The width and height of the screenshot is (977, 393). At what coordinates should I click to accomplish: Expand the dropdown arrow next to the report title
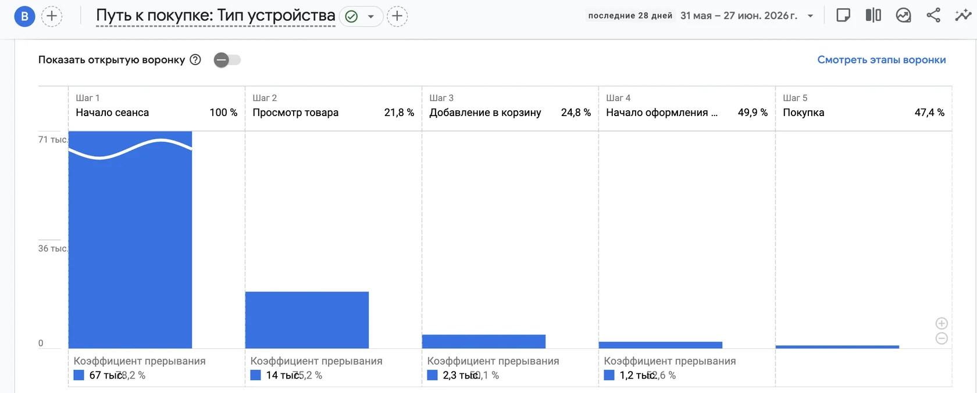click(x=371, y=16)
